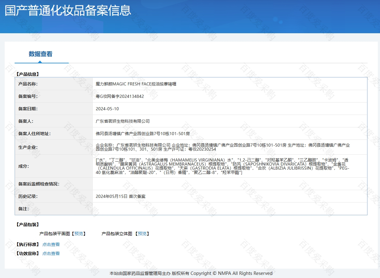The height and width of the screenshot is (278, 380).
Task: Click the 产品包装平面图 label
Action: [55, 234]
